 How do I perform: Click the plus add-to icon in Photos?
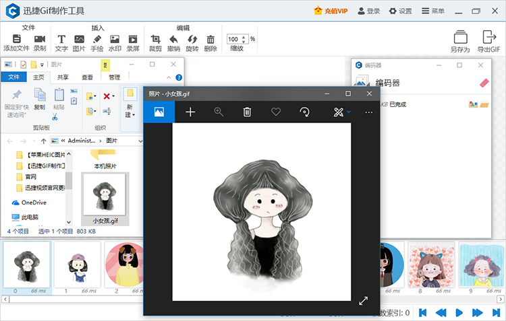(190, 112)
